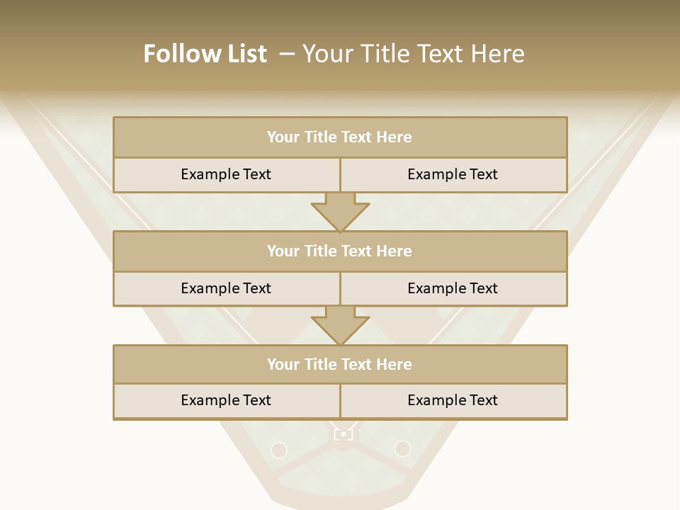Select the right "Example Text" cell in the middle block

point(453,288)
